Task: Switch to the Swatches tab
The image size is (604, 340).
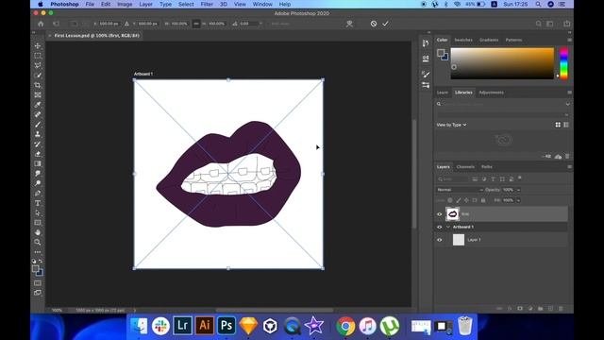Action: [x=463, y=40]
